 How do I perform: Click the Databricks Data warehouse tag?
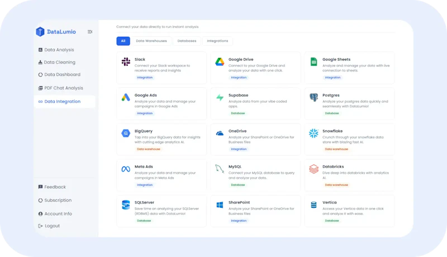coord(336,185)
